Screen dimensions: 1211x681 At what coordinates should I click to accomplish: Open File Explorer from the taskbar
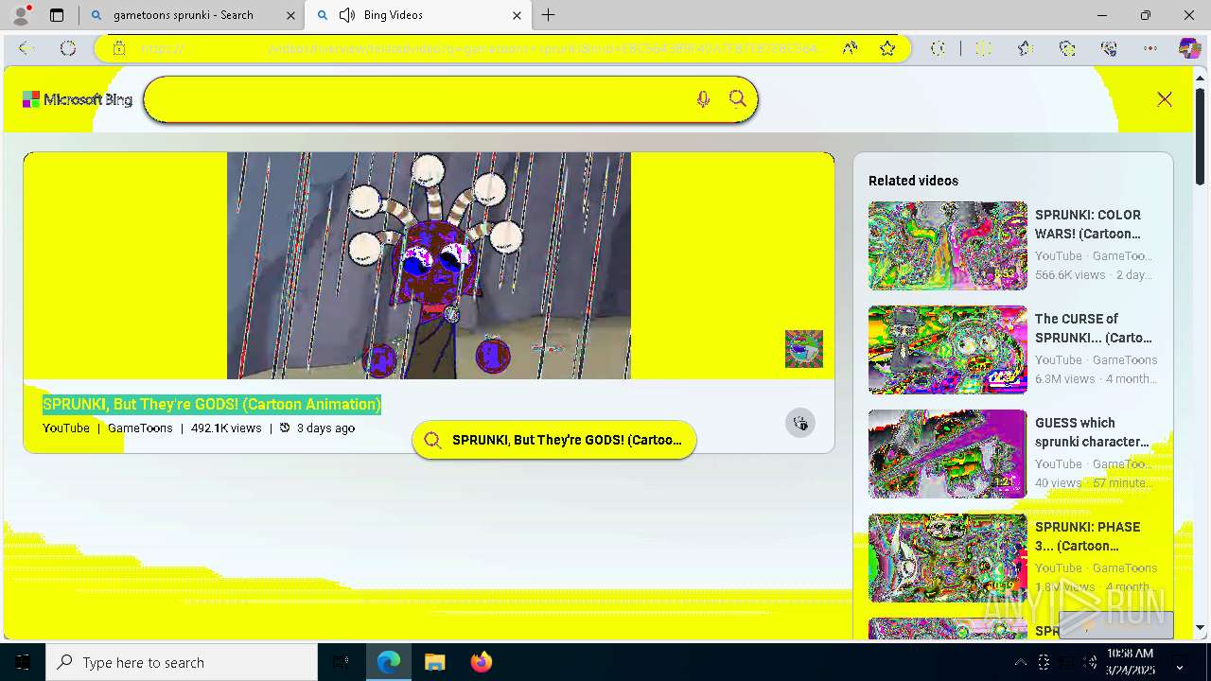[434, 662]
